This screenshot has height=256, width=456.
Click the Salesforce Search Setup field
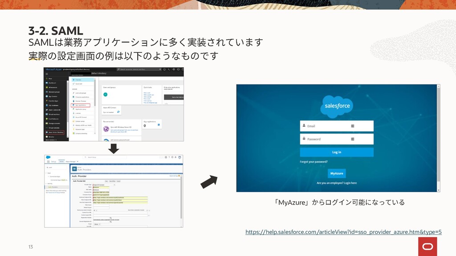click(x=105, y=157)
